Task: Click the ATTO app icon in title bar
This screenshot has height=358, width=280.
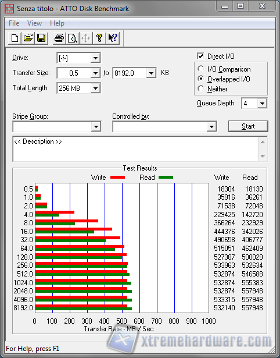Action: (x=9, y=9)
